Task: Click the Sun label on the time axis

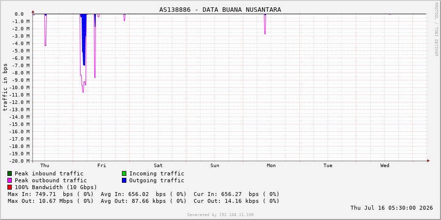Action: pos(214,166)
